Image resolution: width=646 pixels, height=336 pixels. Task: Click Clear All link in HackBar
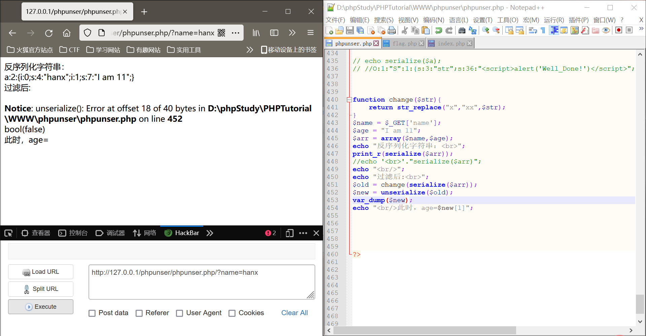point(294,313)
